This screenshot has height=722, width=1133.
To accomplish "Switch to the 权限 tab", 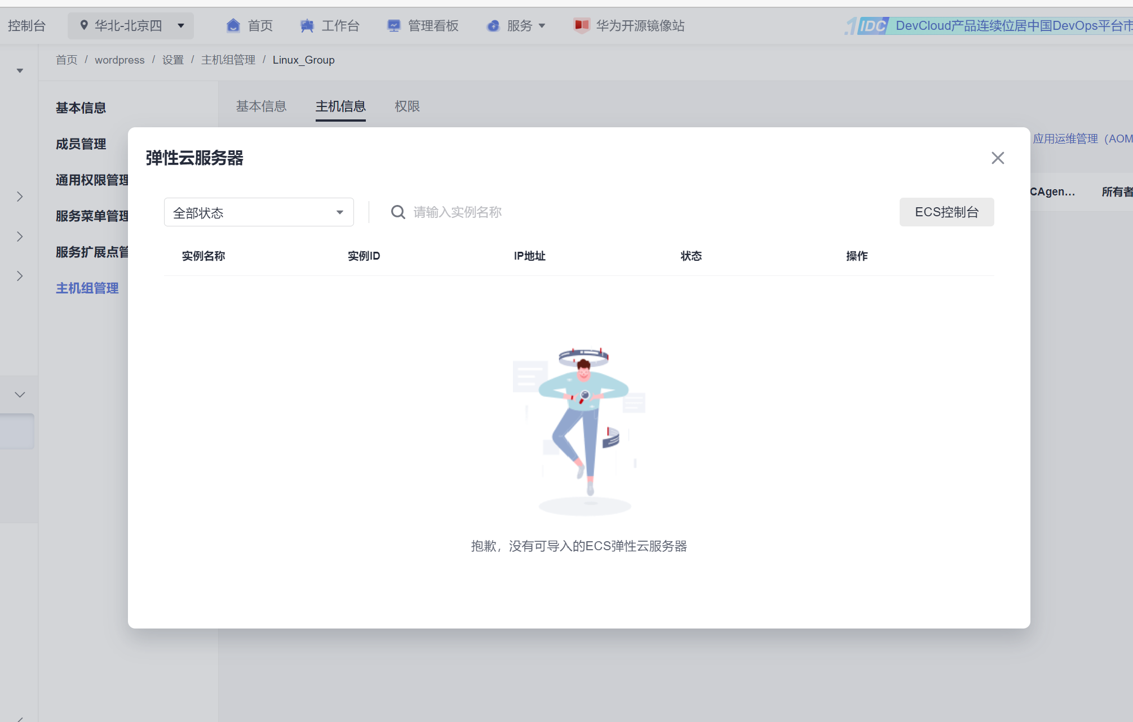I will (x=407, y=106).
